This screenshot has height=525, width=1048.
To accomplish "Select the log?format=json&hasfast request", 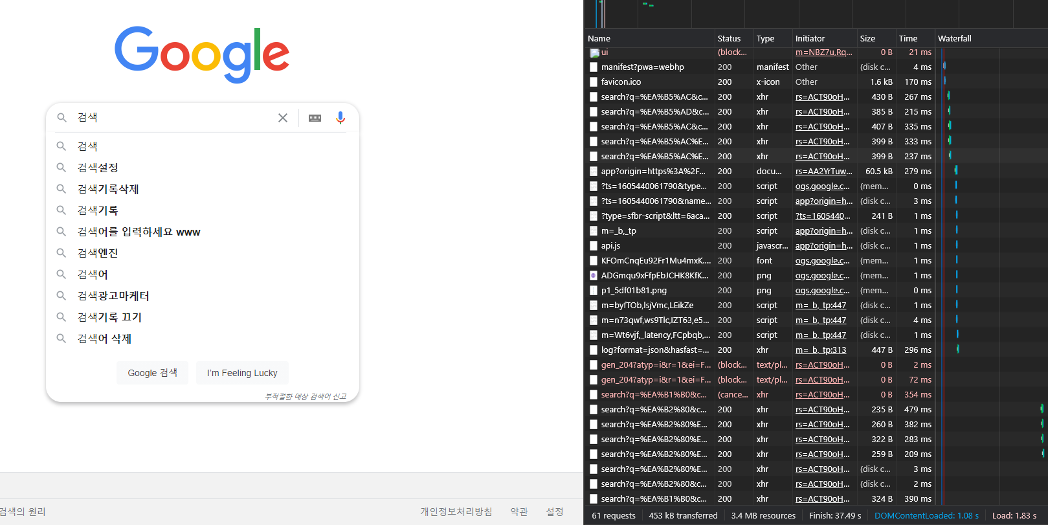I will click(x=655, y=350).
